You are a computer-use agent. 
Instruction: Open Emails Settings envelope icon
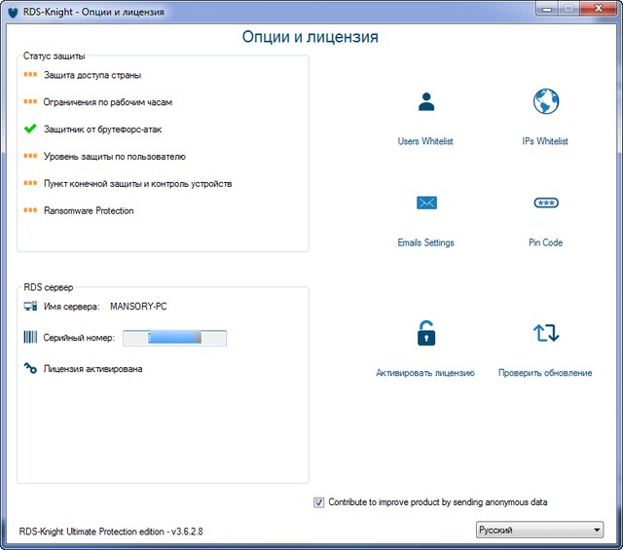426,202
